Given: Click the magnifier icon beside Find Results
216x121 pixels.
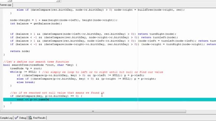Looking at the screenshot, I should [x=30, y=118].
